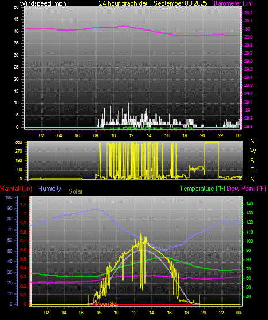The image size is (268, 320).
Task: Select the Solar legend label
Action: coord(75,191)
